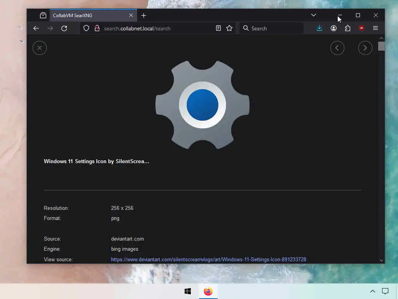Go back one page in Firefox

tap(36, 28)
